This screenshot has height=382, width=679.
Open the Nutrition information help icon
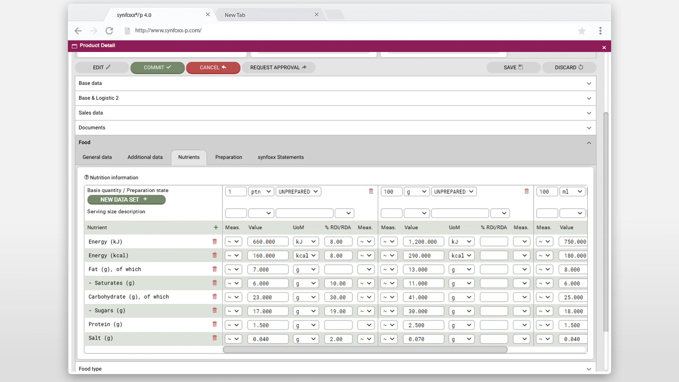(86, 177)
